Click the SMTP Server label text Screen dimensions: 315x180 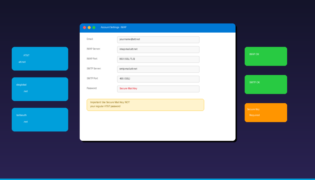tap(94, 69)
